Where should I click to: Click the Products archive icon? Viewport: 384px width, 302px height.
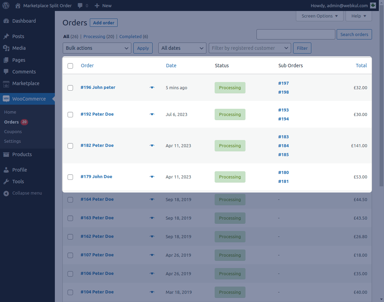coord(6,154)
